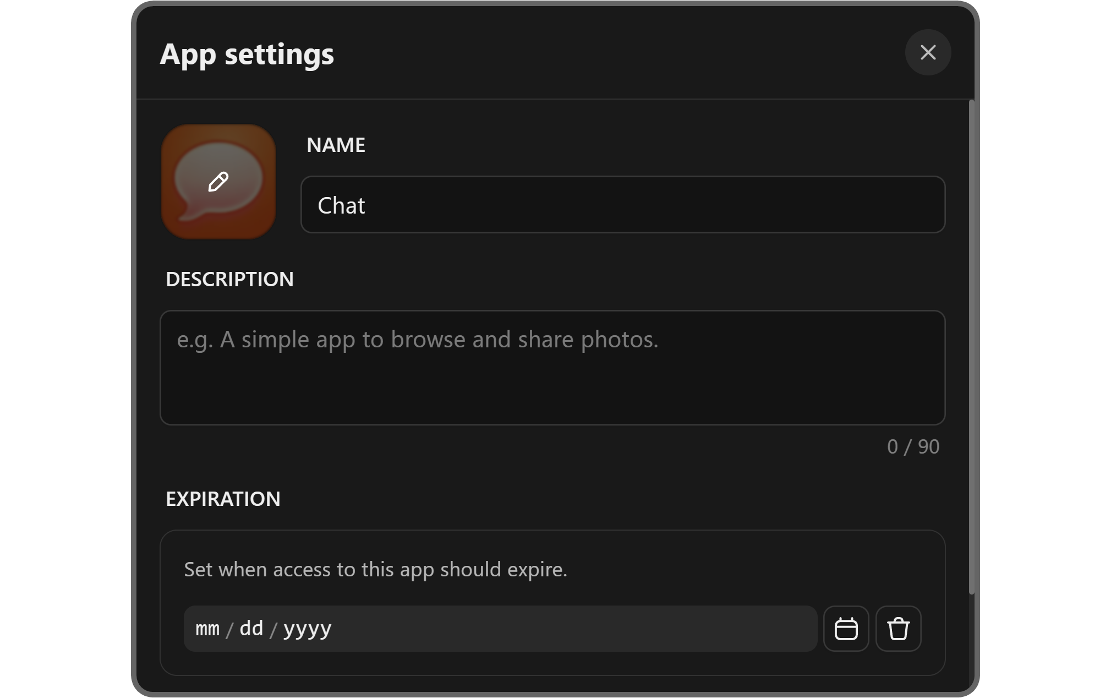Image resolution: width=1111 pixels, height=698 pixels.
Task: Click into the Description text area
Action: coord(552,368)
